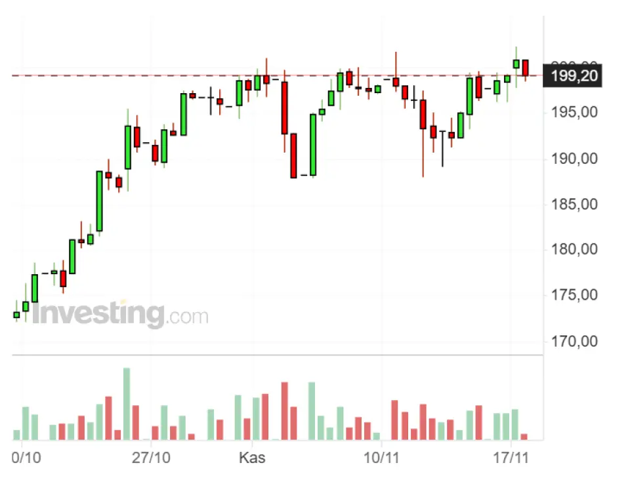This screenshot has height=482, width=630.
Task: Click the 195,00 price axis label
Action: point(574,113)
